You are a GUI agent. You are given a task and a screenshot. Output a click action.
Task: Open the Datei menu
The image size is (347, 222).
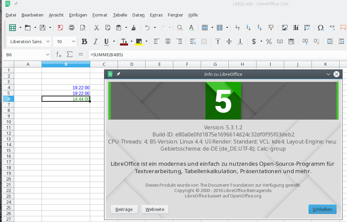point(11,15)
